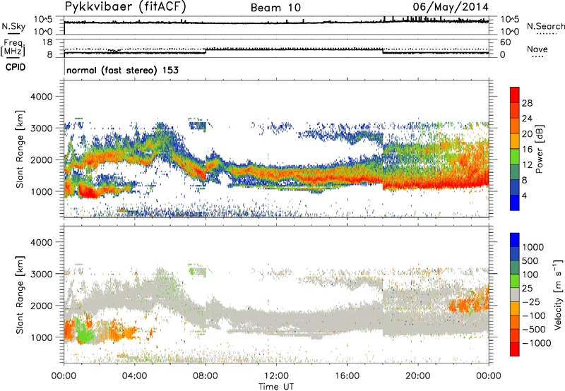Click the '500' velocity colorbar tick label
The width and height of the screenshot is (565, 391).
pos(530,261)
